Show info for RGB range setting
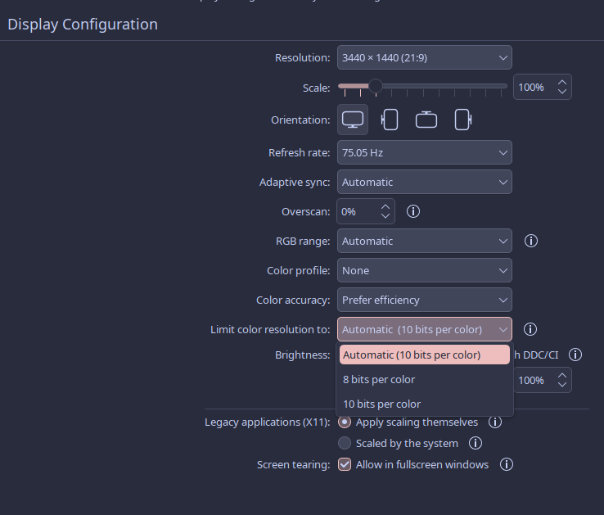Image resolution: width=604 pixels, height=515 pixels. click(530, 241)
